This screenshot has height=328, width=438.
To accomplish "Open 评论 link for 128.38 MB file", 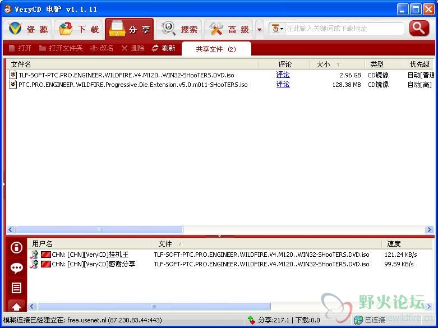I will tap(283, 84).
